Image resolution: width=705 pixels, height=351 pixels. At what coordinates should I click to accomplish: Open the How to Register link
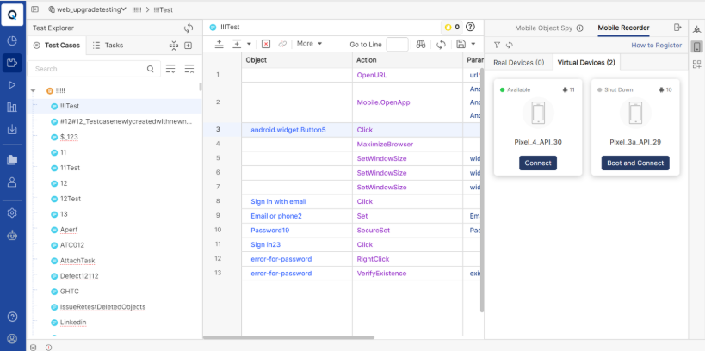[x=655, y=45]
